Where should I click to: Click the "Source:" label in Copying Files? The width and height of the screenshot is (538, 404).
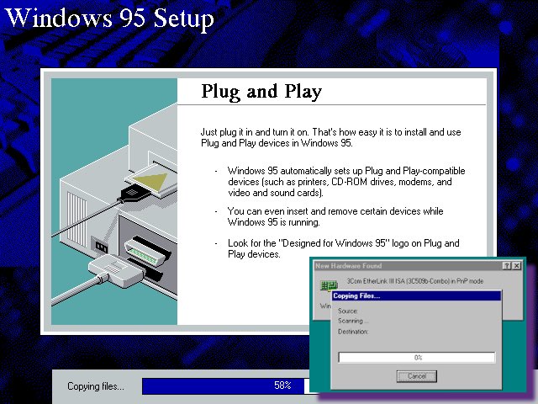347,311
